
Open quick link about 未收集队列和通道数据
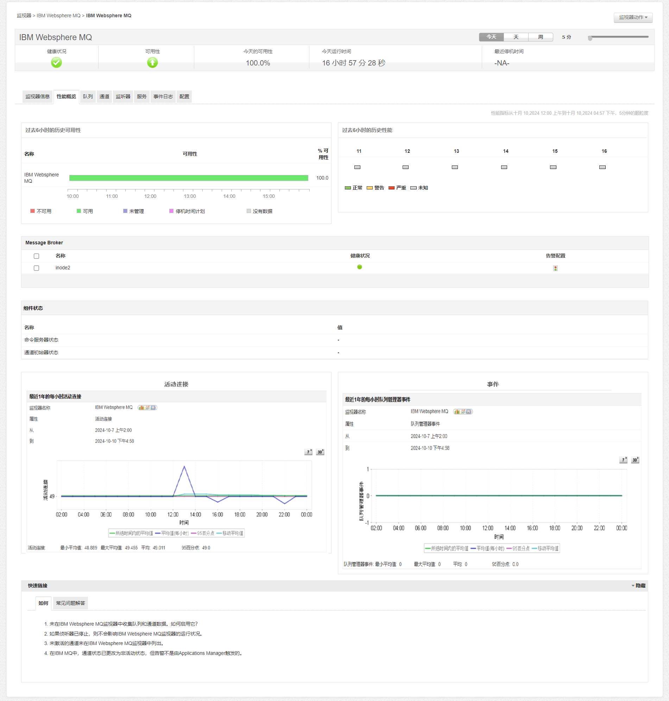[124, 624]
